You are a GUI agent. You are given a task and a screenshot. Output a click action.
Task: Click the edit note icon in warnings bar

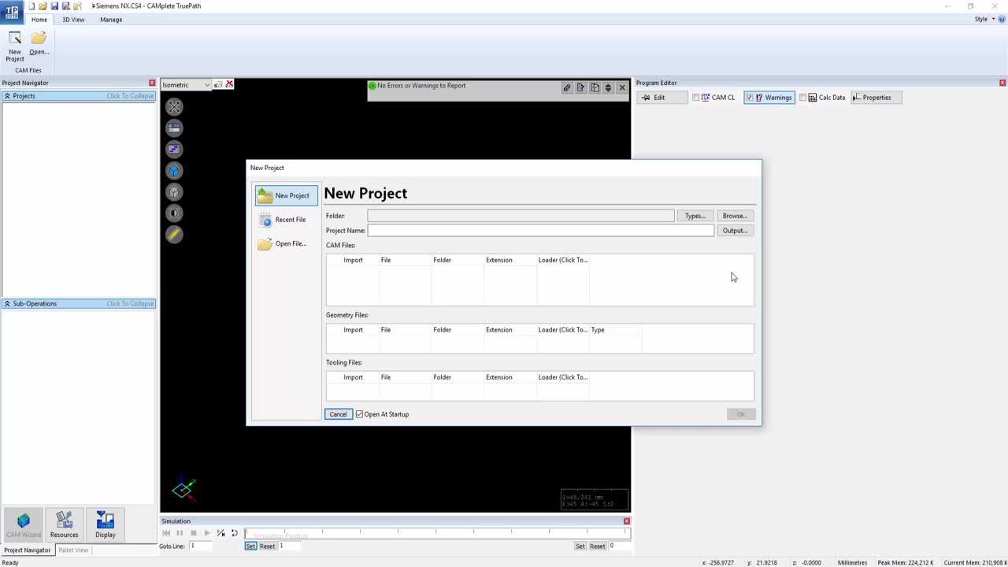pos(581,87)
